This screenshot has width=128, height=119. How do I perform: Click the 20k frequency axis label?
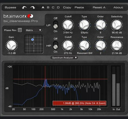[x=99, y=109]
